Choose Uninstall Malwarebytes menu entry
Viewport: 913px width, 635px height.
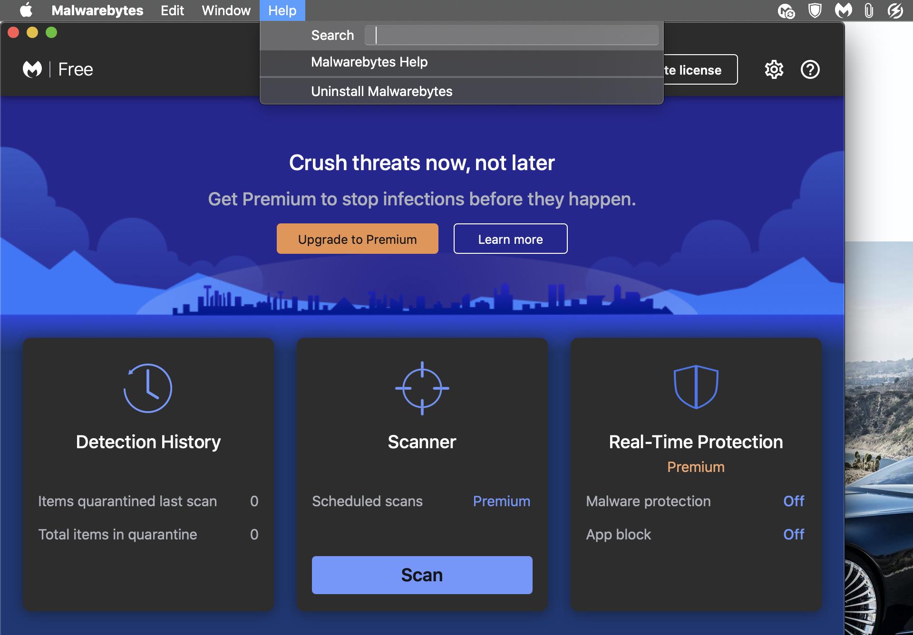pos(461,91)
